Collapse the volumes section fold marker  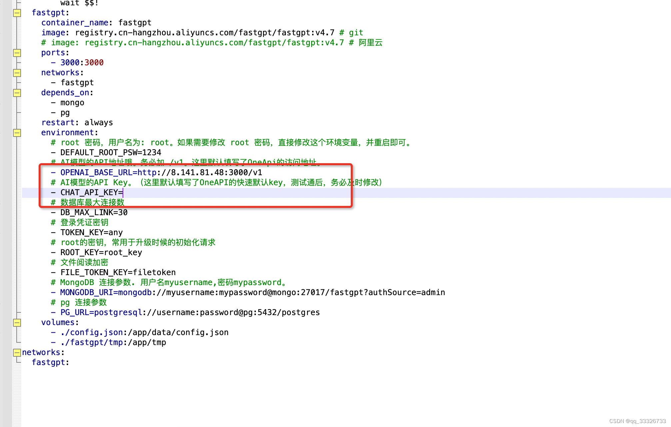click(x=17, y=323)
